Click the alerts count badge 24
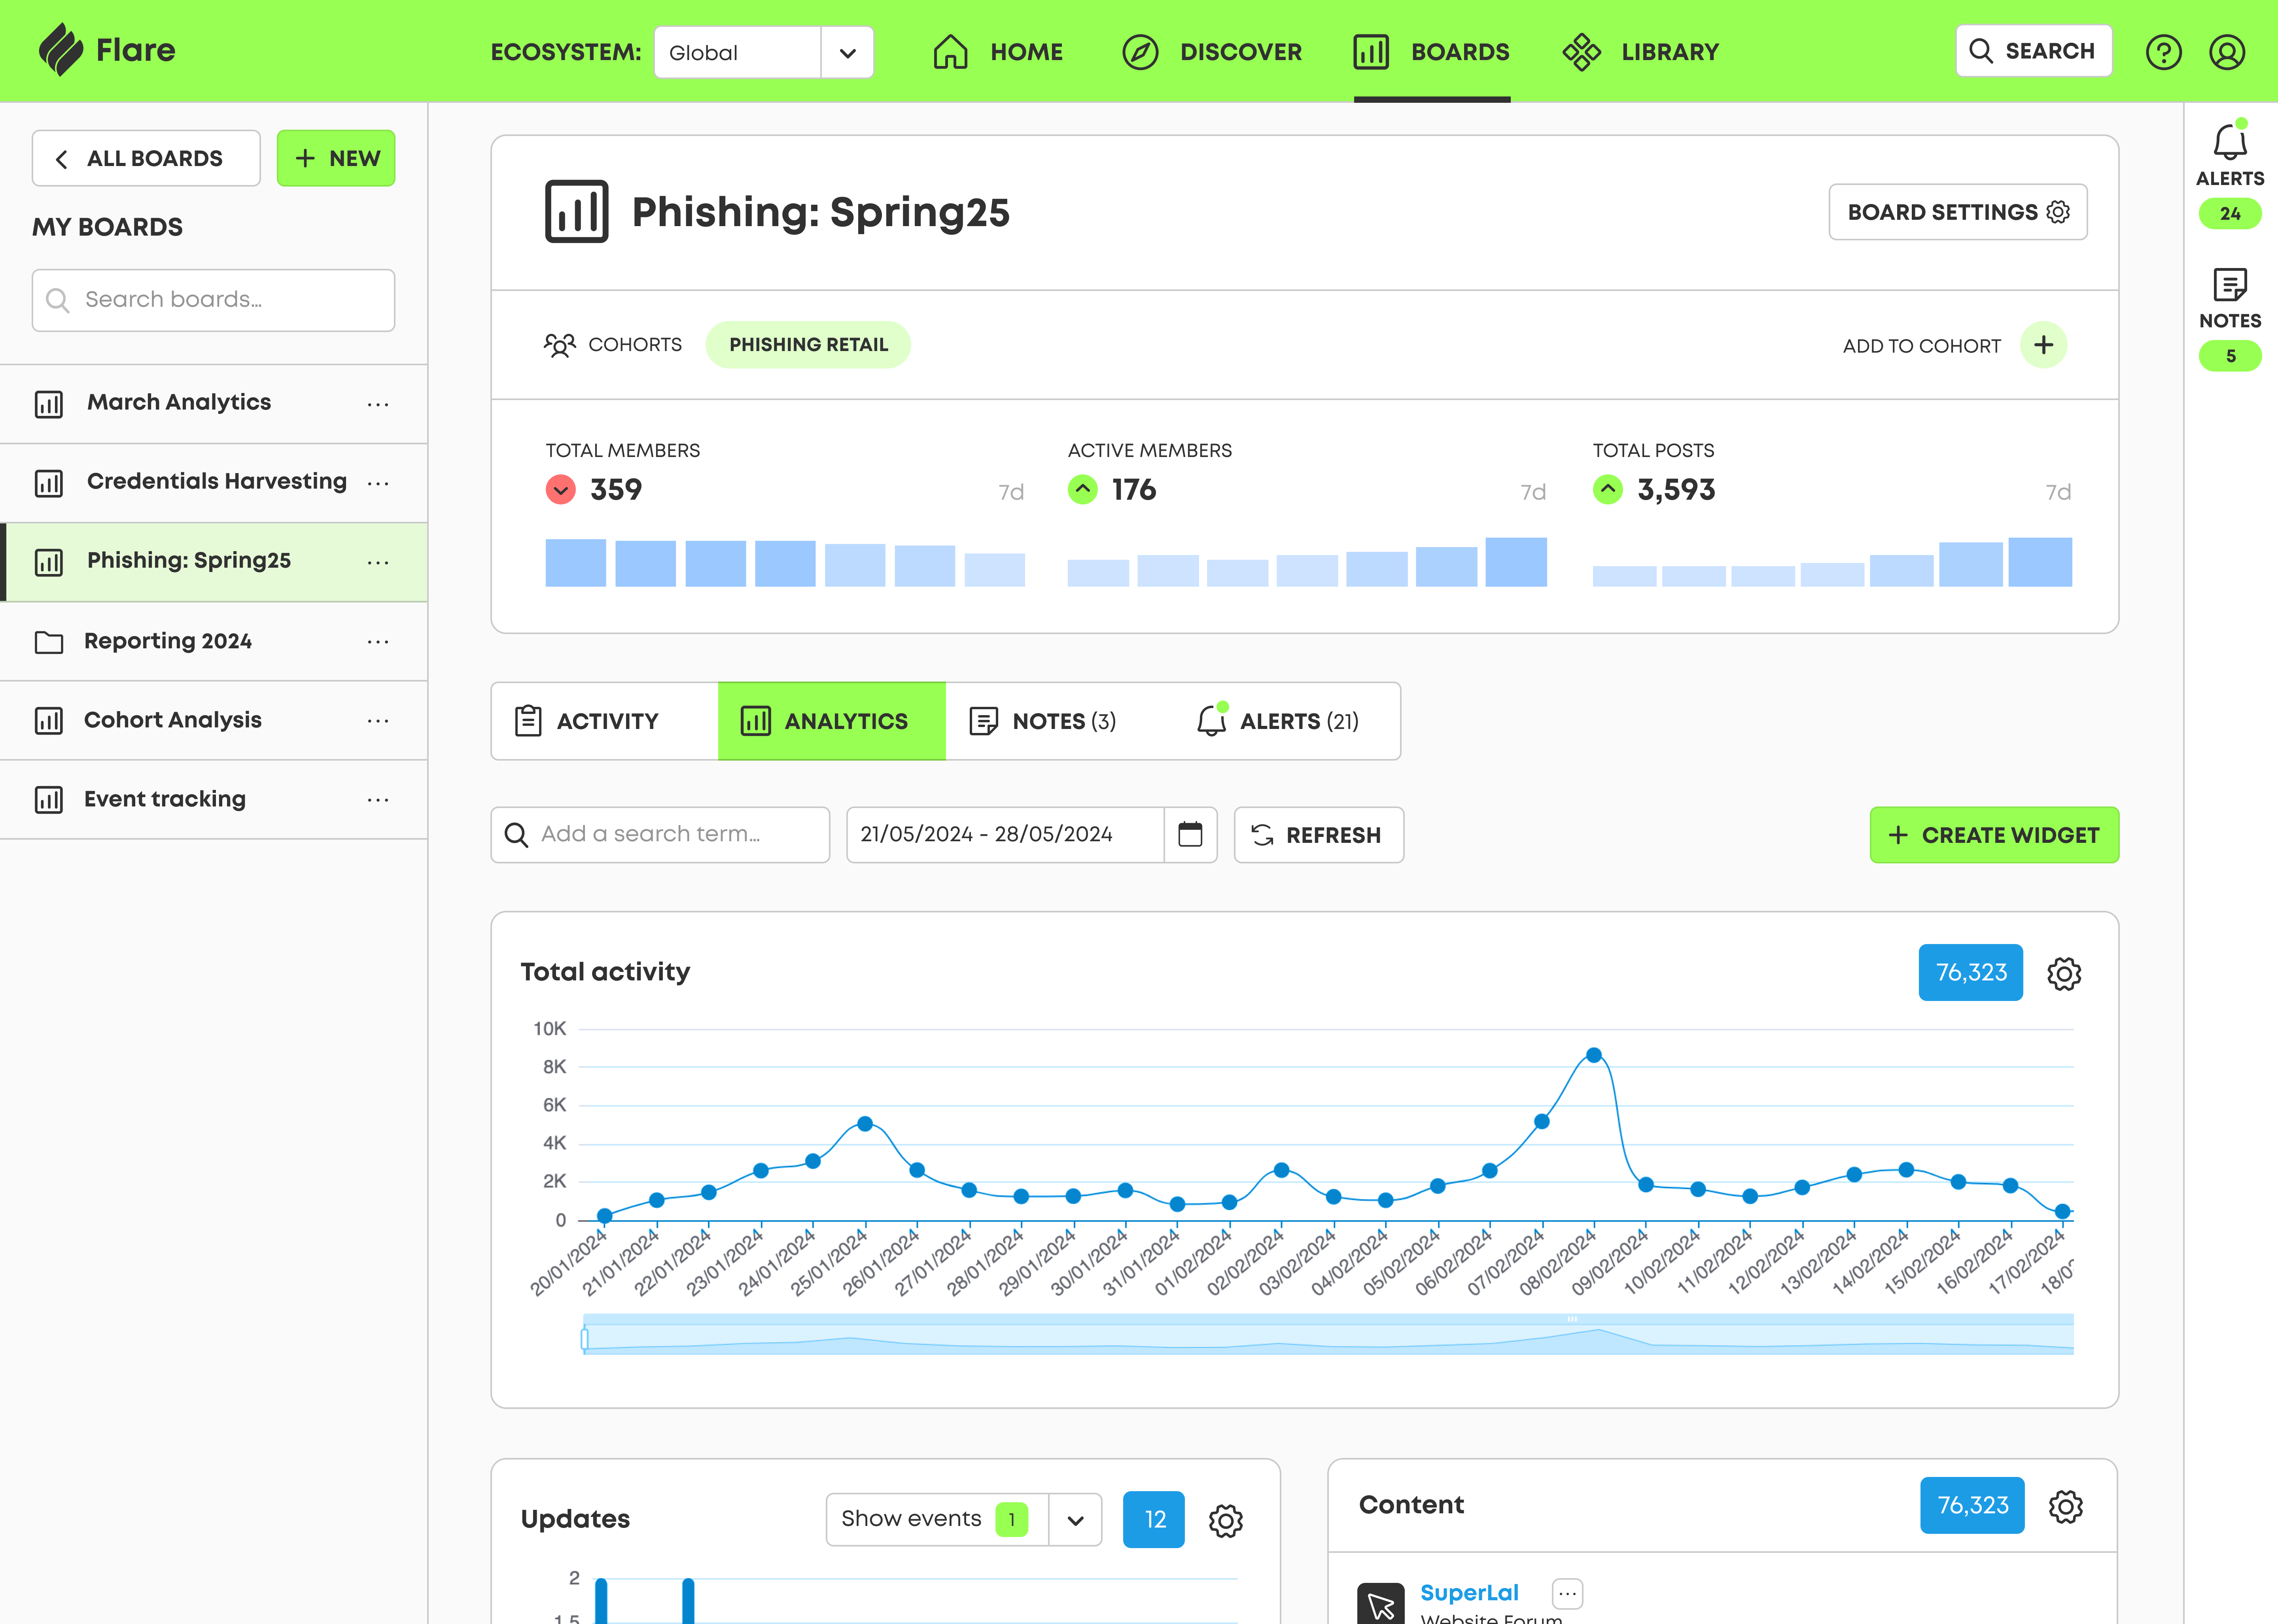 2230,214
